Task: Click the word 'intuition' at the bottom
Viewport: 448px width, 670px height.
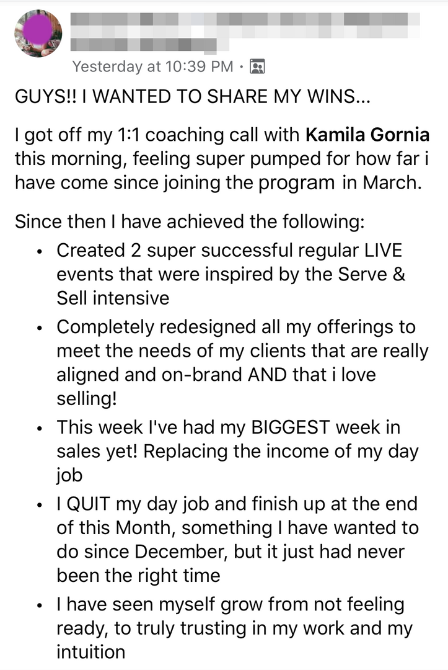Action: [90, 651]
